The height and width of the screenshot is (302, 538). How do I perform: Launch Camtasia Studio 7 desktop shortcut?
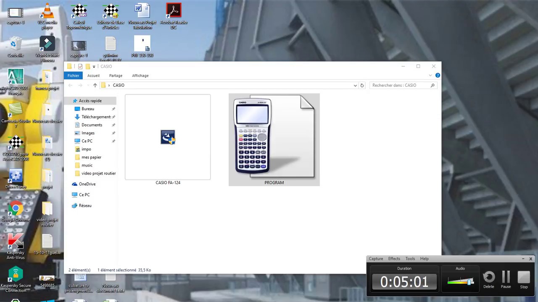[x=16, y=115]
